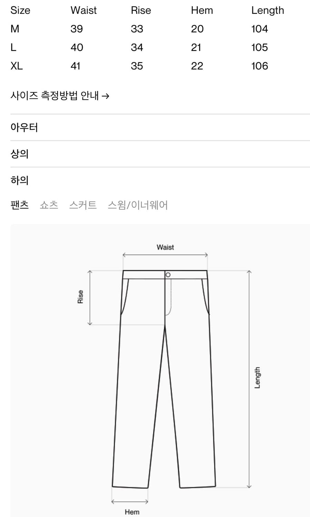Select the size M row
The width and height of the screenshot is (310, 517).
tap(15, 29)
